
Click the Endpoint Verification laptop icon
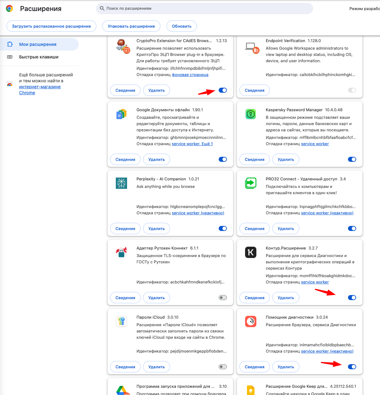coord(252,48)
